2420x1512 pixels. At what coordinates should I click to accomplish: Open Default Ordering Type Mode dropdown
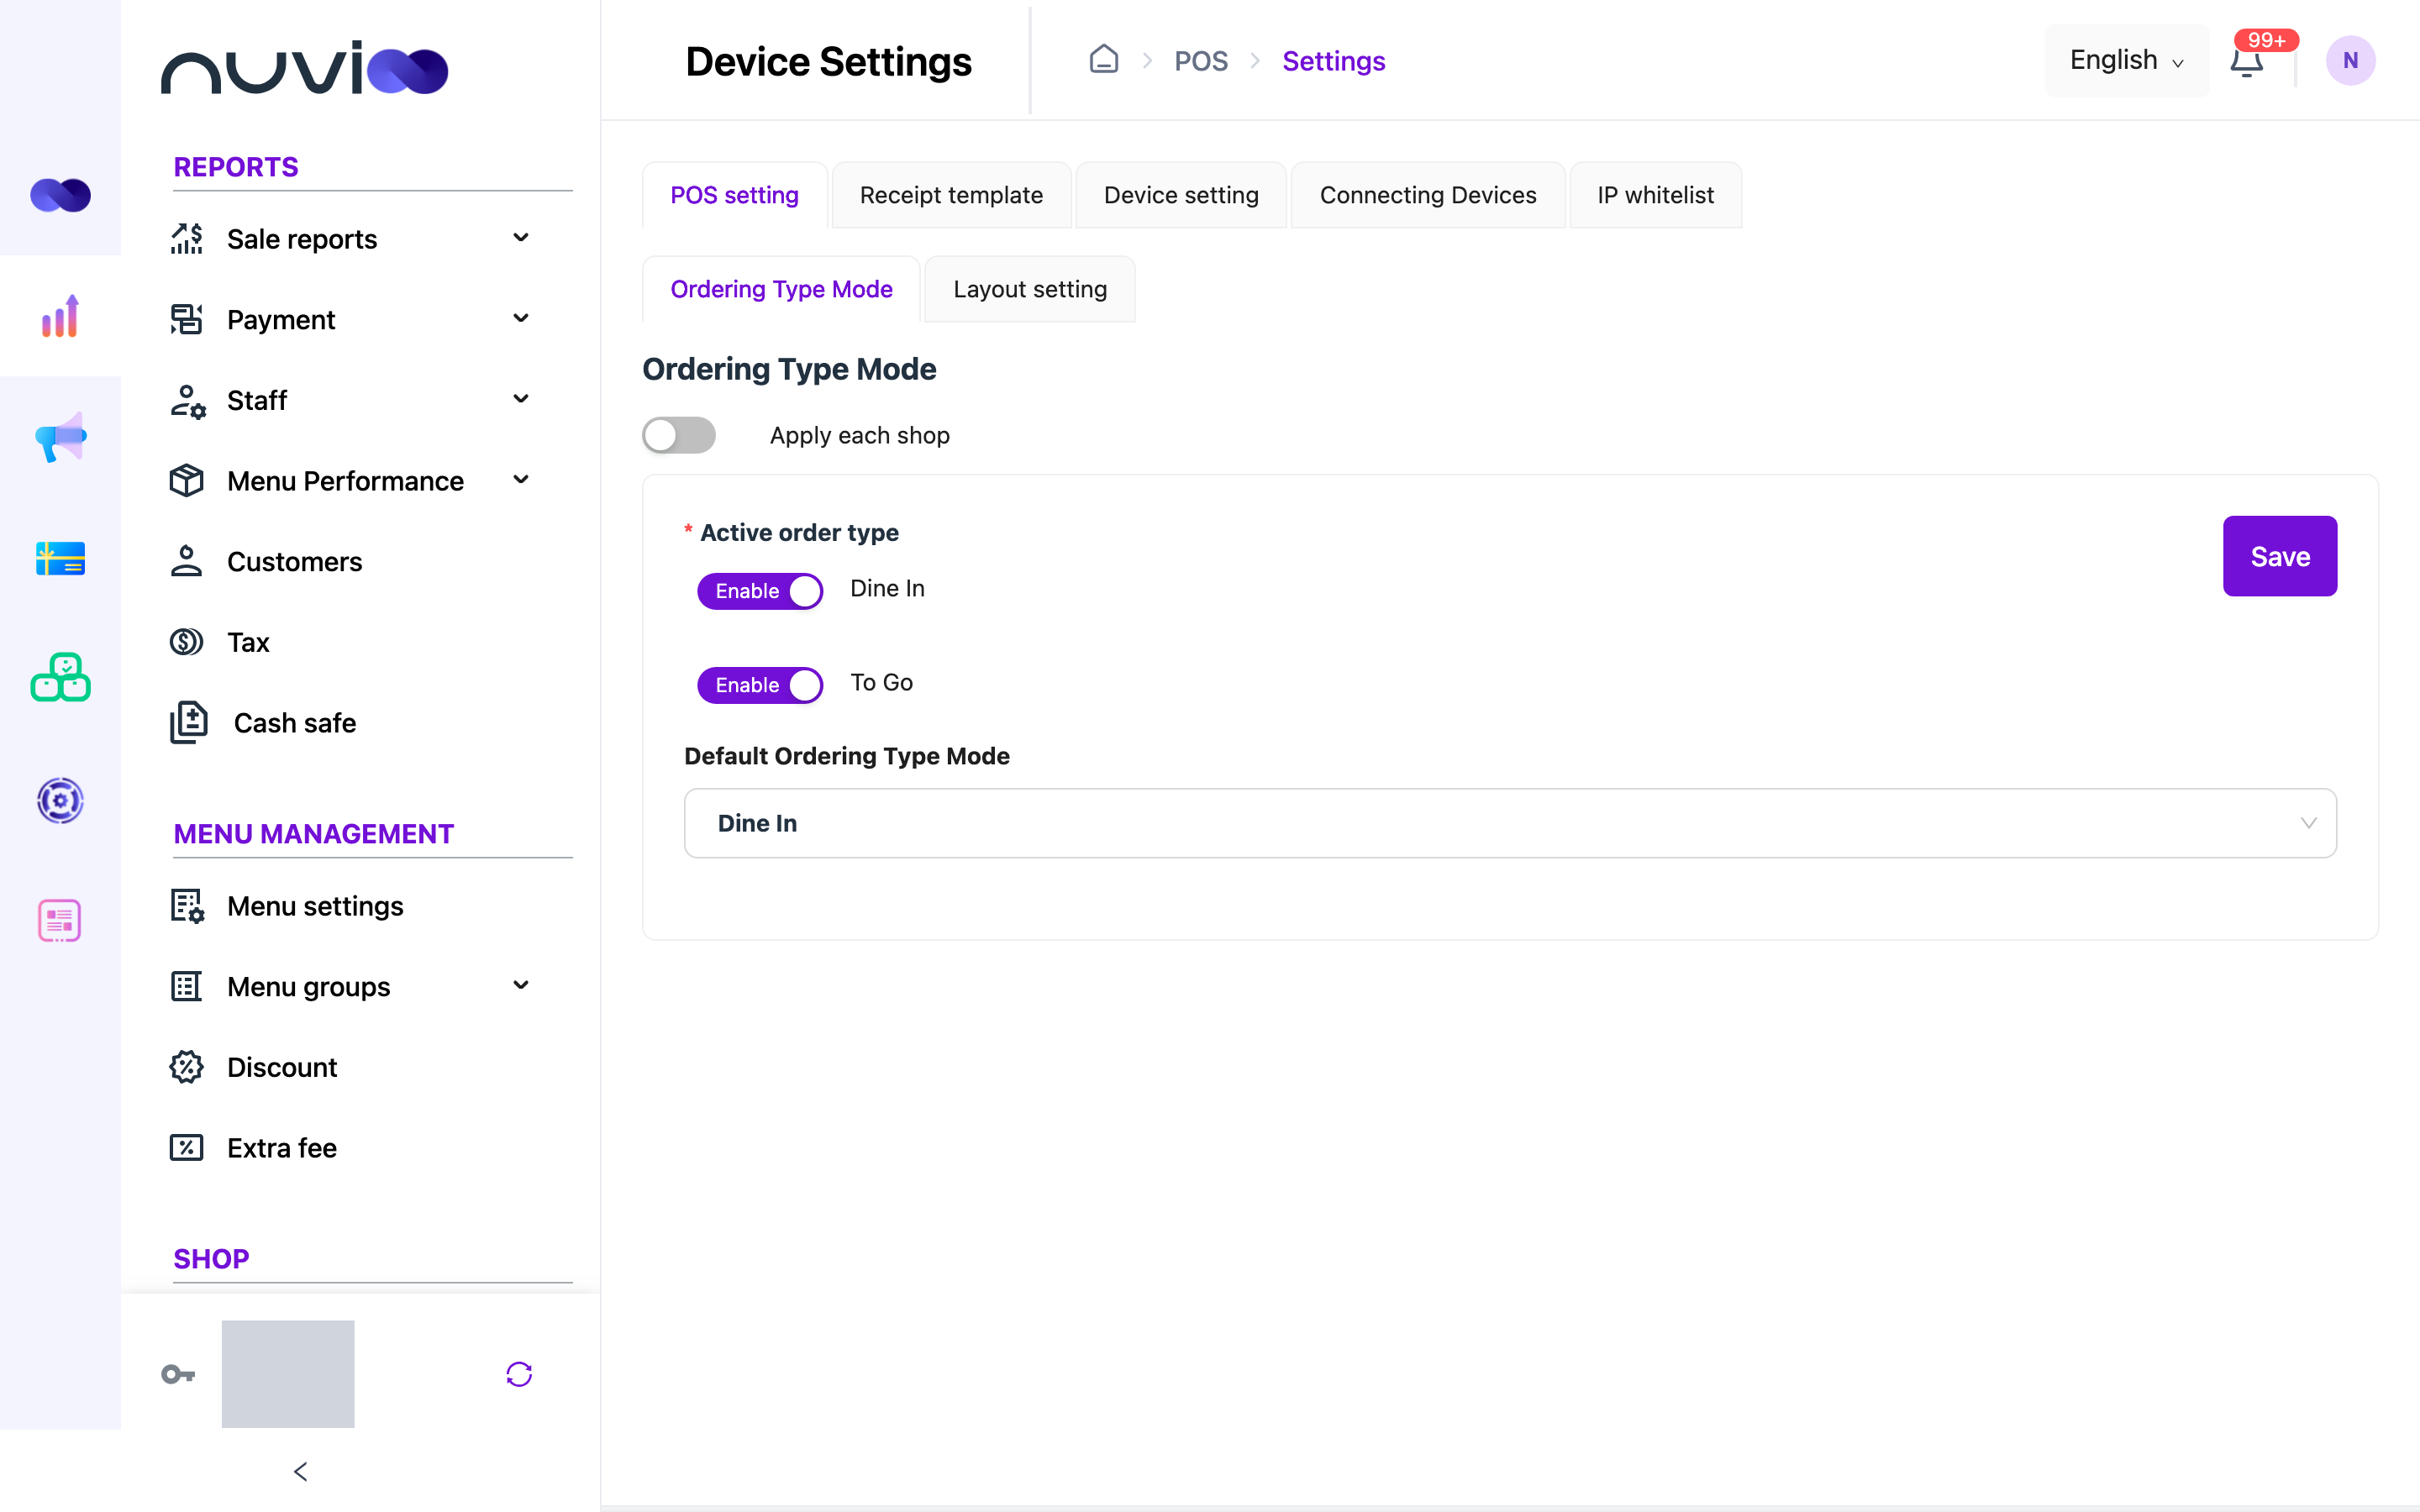pyautogui.click(x=1510, y=822)
